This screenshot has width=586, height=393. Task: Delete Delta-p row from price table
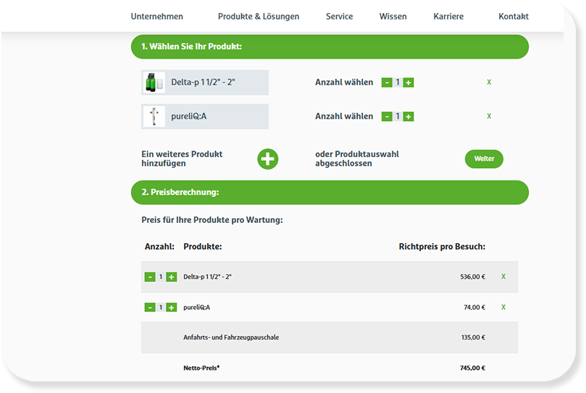(x=503, y=276)
